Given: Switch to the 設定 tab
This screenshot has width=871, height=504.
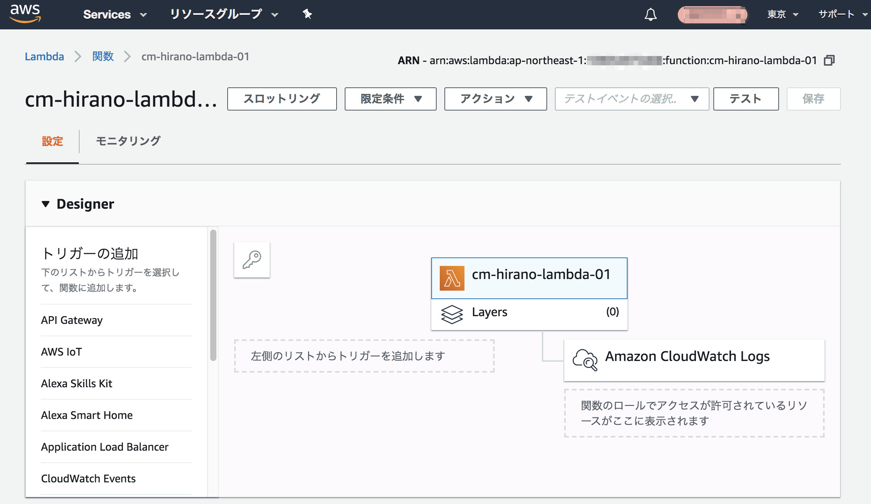Looking at the screenshot, I should click(52, 141).
